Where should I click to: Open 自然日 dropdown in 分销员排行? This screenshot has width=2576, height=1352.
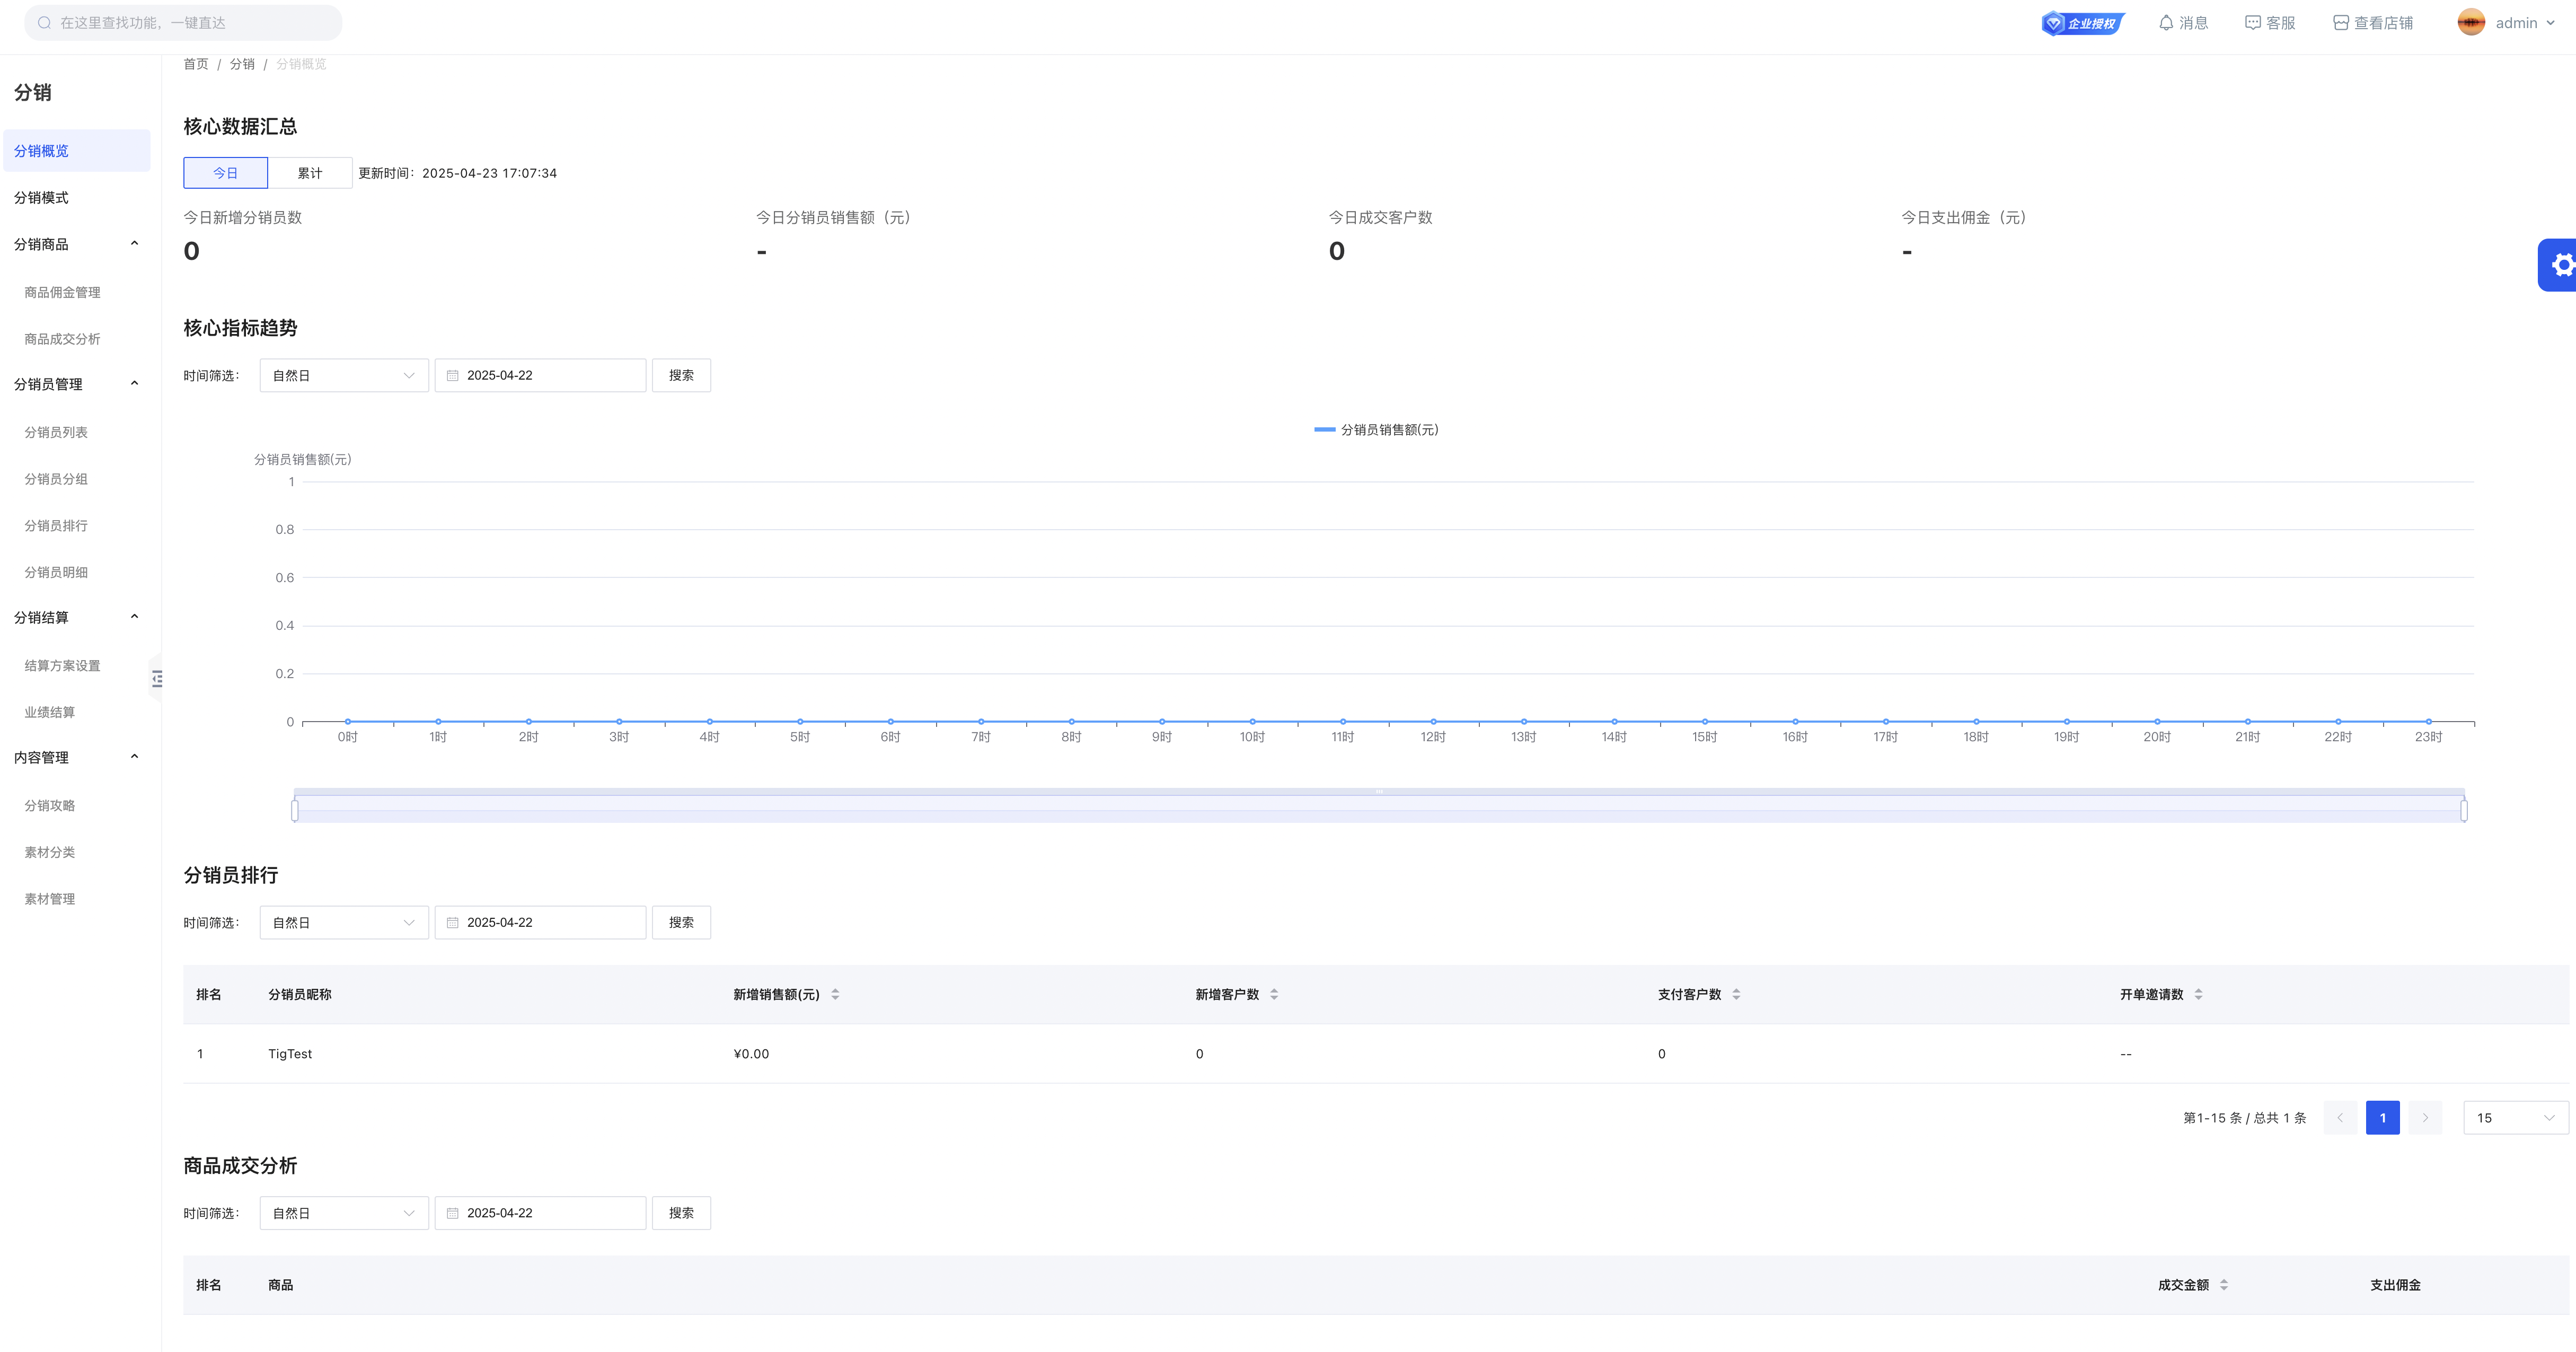[344, 923]
